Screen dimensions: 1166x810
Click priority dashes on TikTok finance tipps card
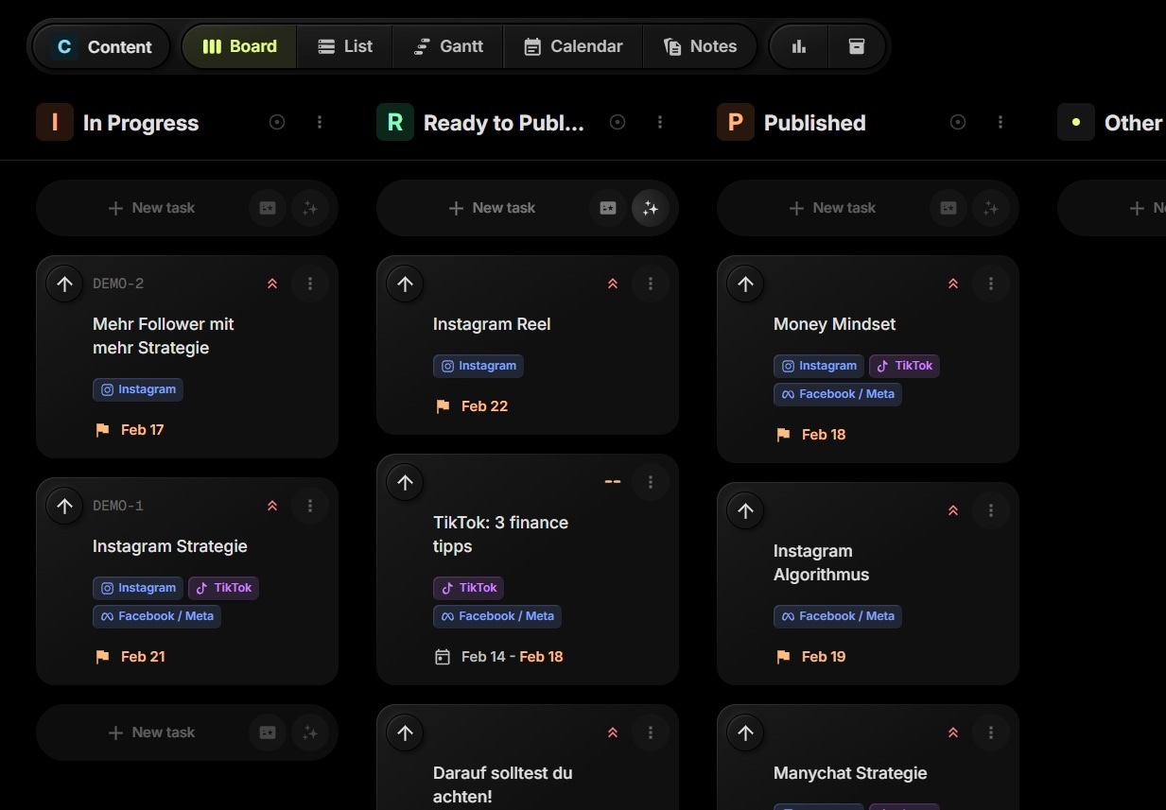click(612, 482)
